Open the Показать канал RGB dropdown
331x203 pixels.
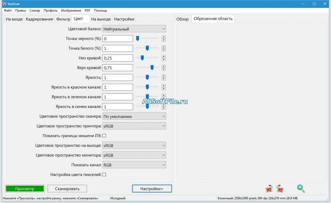click(x=134, y=165)
